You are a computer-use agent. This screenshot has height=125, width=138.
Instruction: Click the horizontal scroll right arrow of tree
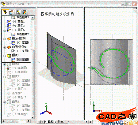pyautogui.click(x=29, y=121)
